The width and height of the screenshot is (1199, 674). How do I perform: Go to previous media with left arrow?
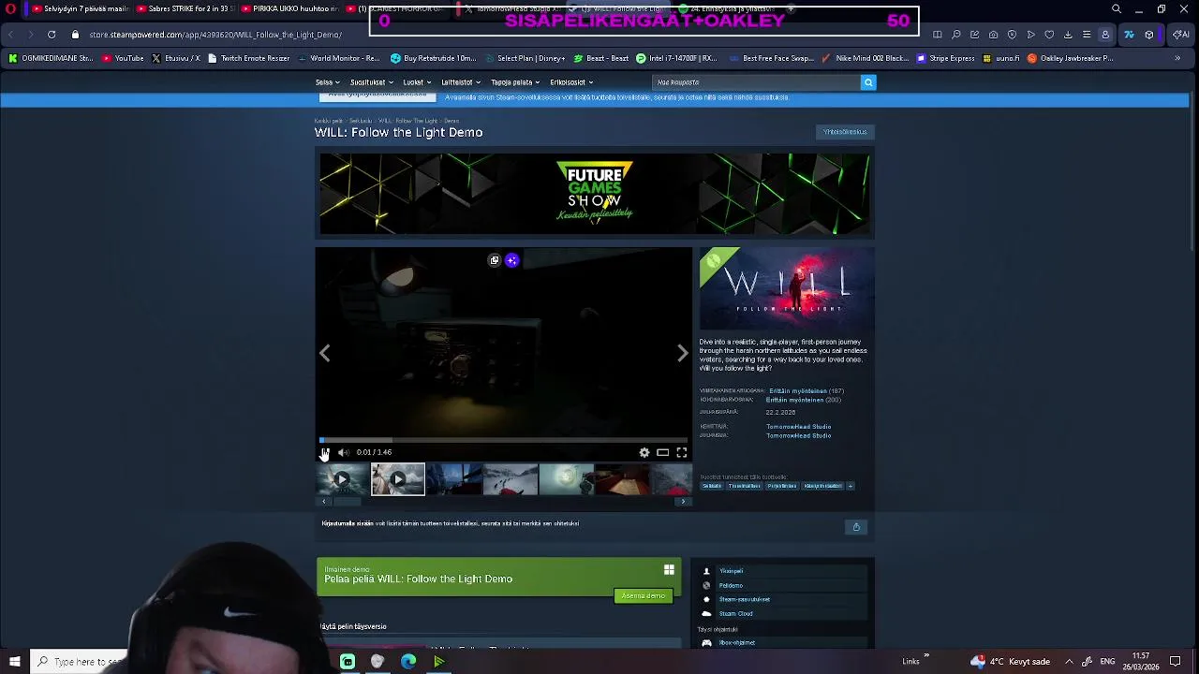tap(325, 353)
